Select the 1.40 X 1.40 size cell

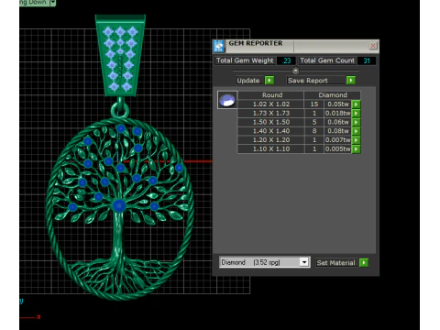click(271, 131)
